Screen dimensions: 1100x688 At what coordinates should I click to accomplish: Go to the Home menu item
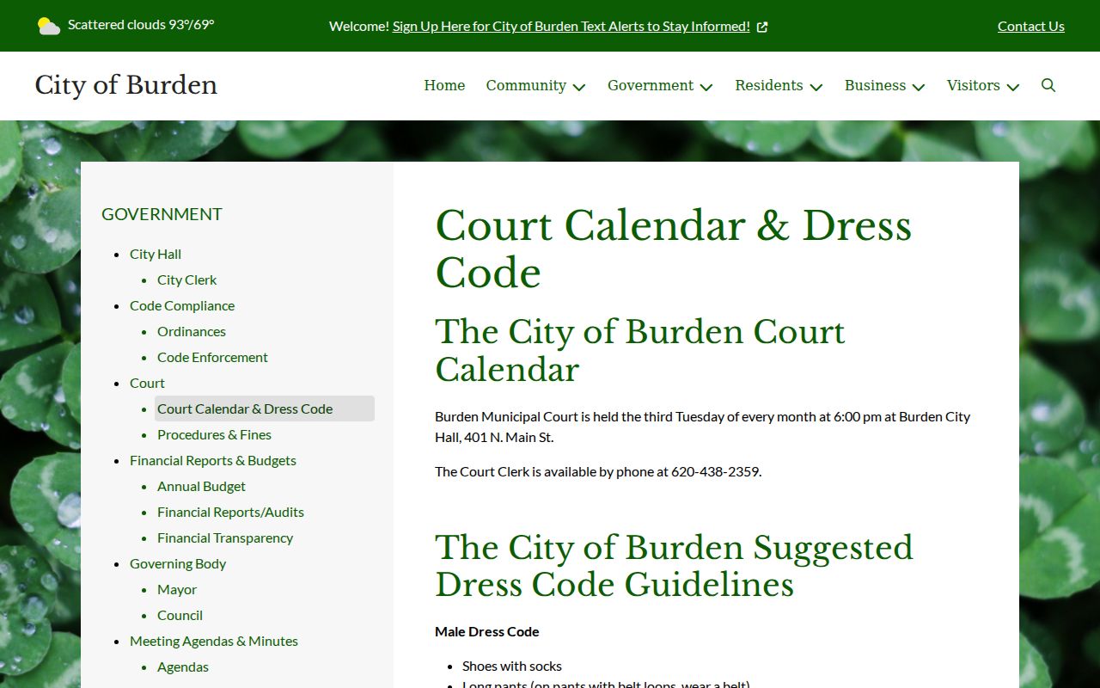444,85
